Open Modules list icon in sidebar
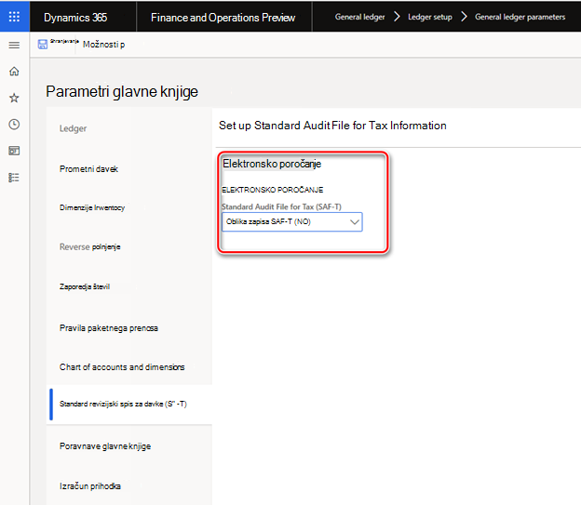The width and height of the screenshot is (581, 505). point(14,178)
